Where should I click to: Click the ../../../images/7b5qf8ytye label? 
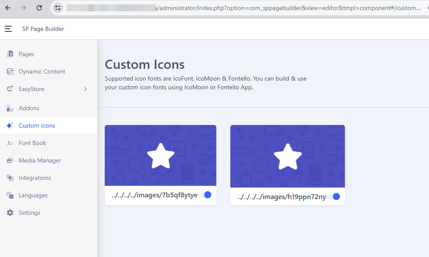(155, 195)
